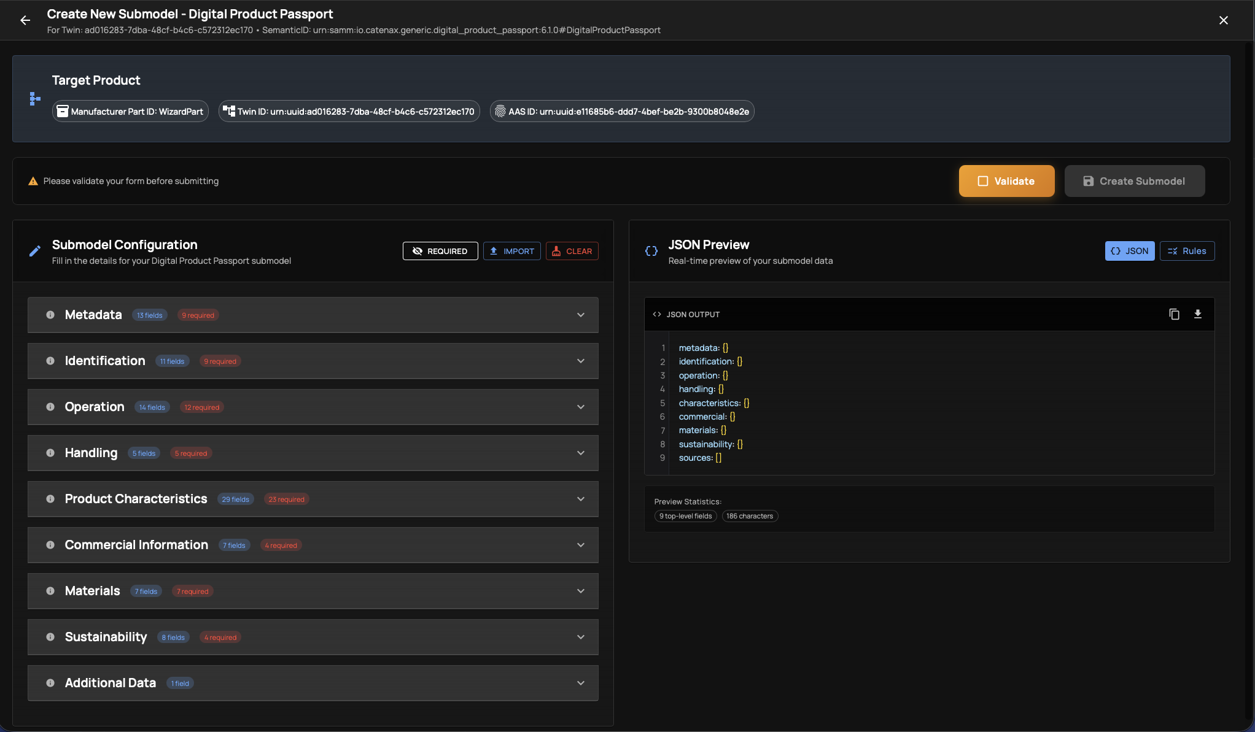Click the IMPORT button

click(511, 251)
